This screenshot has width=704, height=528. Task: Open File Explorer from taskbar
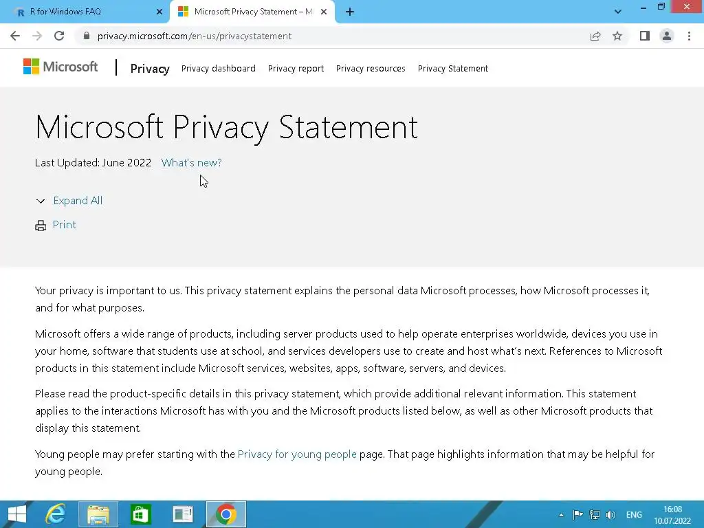point(98,514)
